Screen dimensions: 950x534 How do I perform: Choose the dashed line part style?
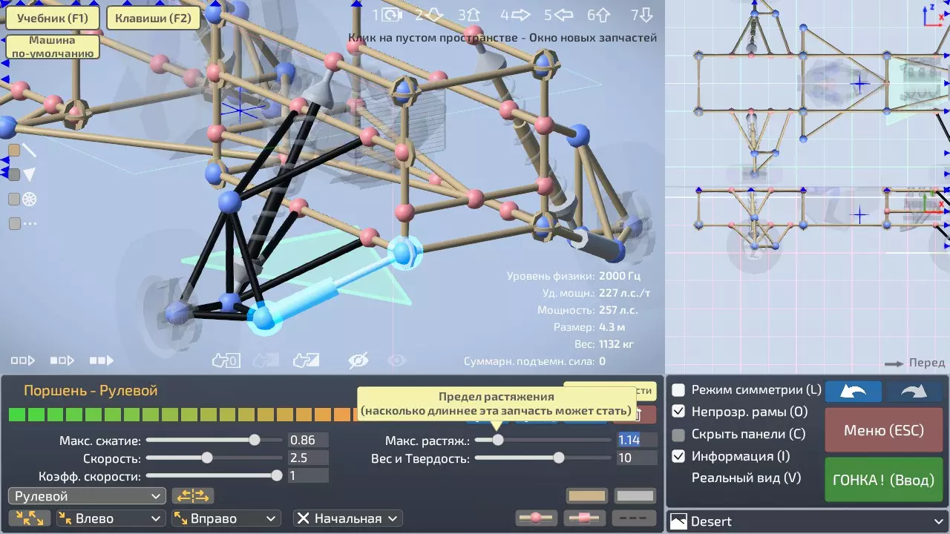[x=635, y=518]
